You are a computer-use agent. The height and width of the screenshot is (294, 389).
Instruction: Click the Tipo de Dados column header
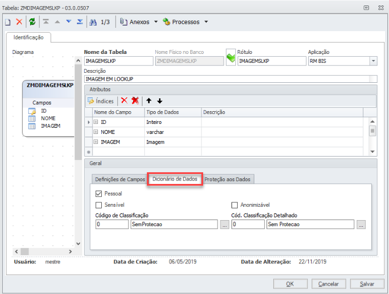point(173,112)
